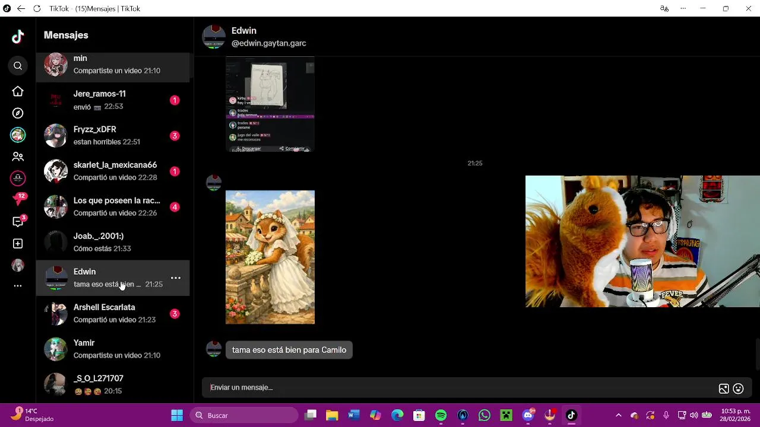
Task: Open the More three-dots sidebar icon
Action: pyautogui.click(x=18, y=286)
